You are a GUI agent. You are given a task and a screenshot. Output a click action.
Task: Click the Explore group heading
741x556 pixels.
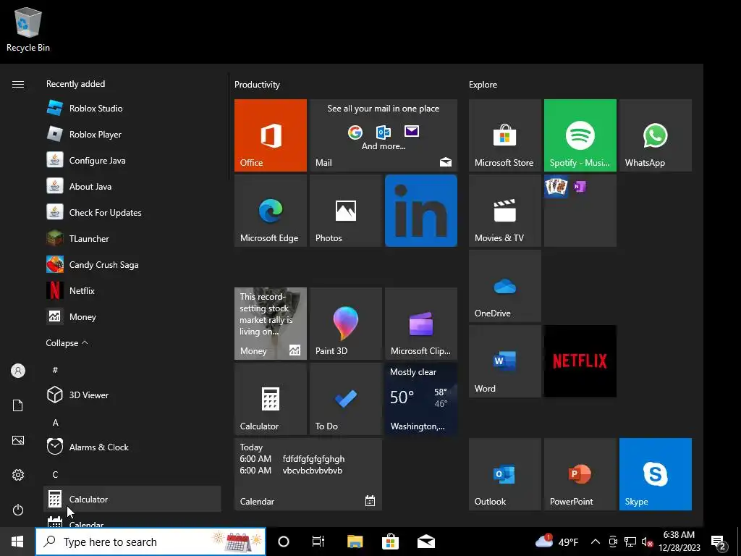click(x=483, y=85)
